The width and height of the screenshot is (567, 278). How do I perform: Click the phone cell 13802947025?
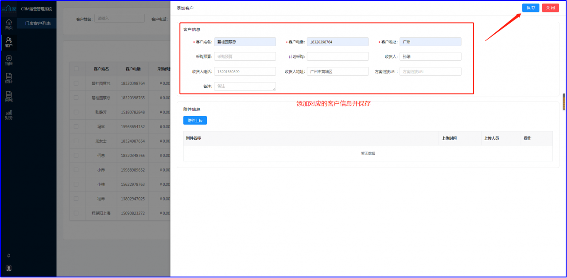(133, 199)
